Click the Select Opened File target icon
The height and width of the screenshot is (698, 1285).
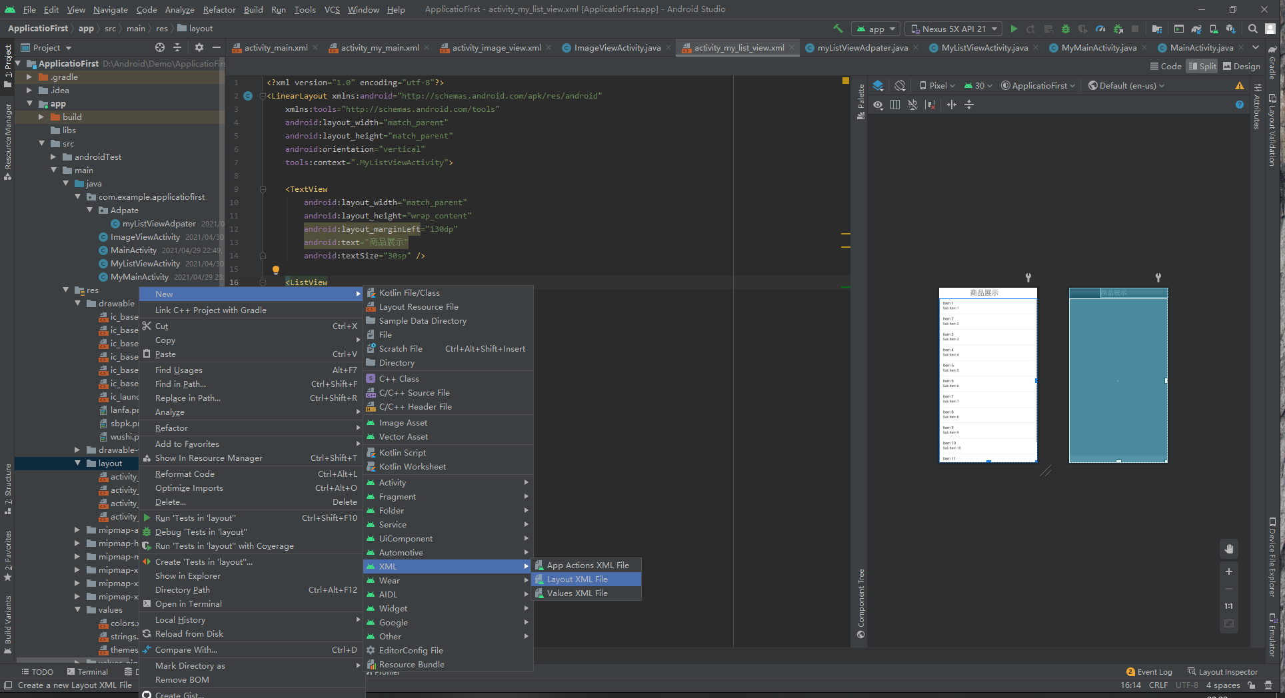(x=160, y=47)
